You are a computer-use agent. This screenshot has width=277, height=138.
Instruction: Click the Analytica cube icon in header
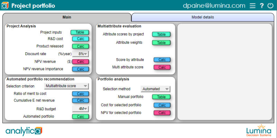tap(5, 6)
